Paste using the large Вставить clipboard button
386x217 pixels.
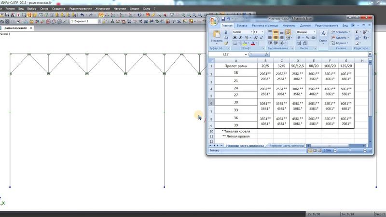pos(217,37)
